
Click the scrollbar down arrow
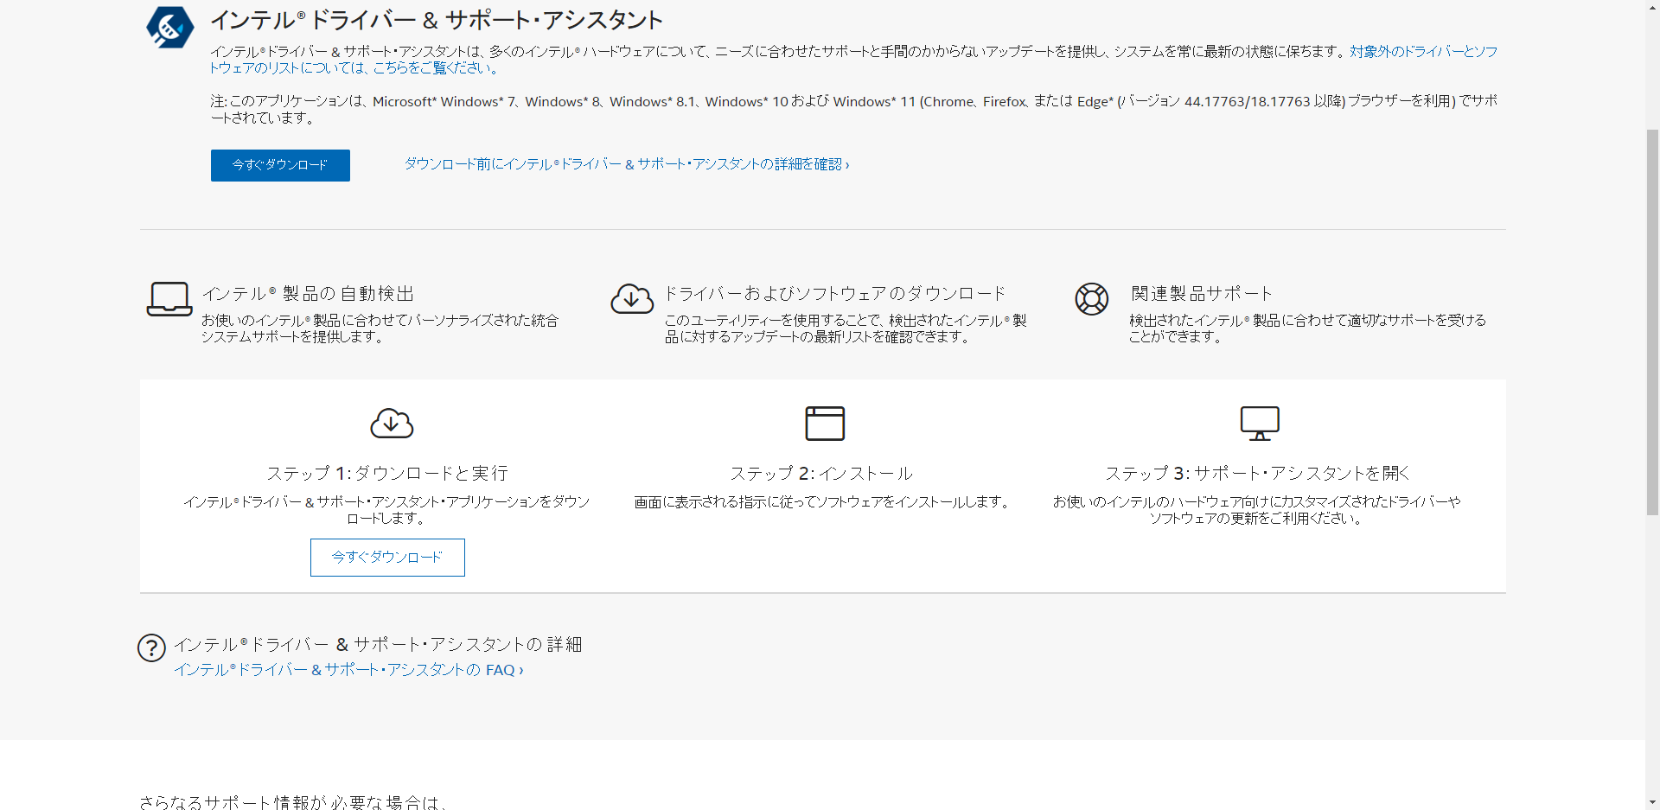click(1652, 802)
